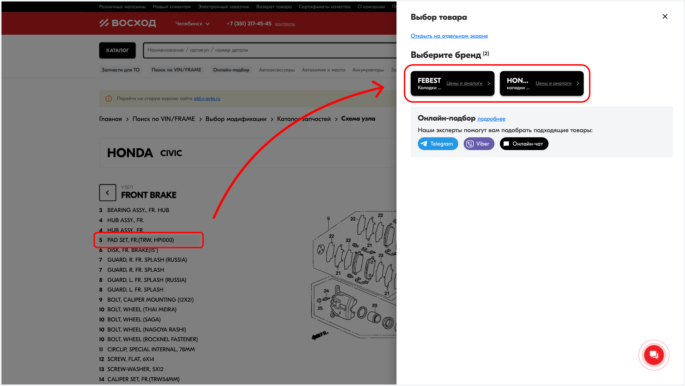The width and height of the screenshot is (685, 386).
Task: Click the info icon in old-site notice
Action: coord(109,99)
